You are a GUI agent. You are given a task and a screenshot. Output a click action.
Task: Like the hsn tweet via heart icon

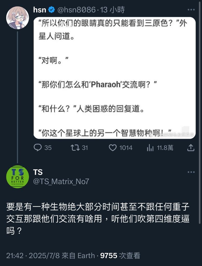112,148
